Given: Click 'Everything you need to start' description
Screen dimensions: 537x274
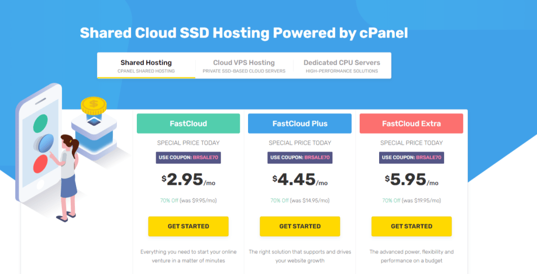Looking at the screenshot, I should pyautogui.click(x=188, y=256).
